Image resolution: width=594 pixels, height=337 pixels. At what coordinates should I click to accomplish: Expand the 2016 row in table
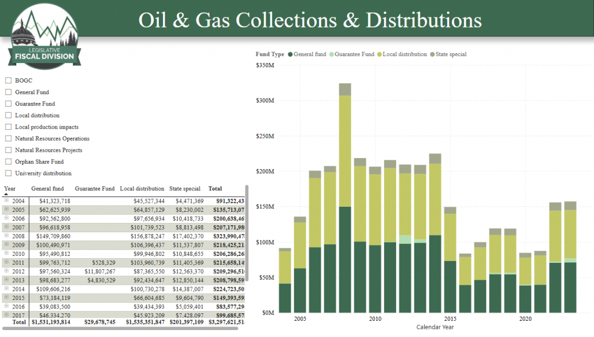tap(7, 306)
